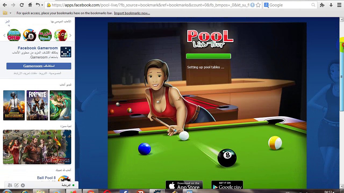
Task: Open the الخصوصية privacy link
Action: 56,73
